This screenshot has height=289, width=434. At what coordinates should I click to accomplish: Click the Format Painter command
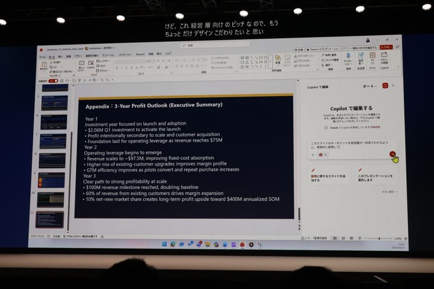coord(61,72)
